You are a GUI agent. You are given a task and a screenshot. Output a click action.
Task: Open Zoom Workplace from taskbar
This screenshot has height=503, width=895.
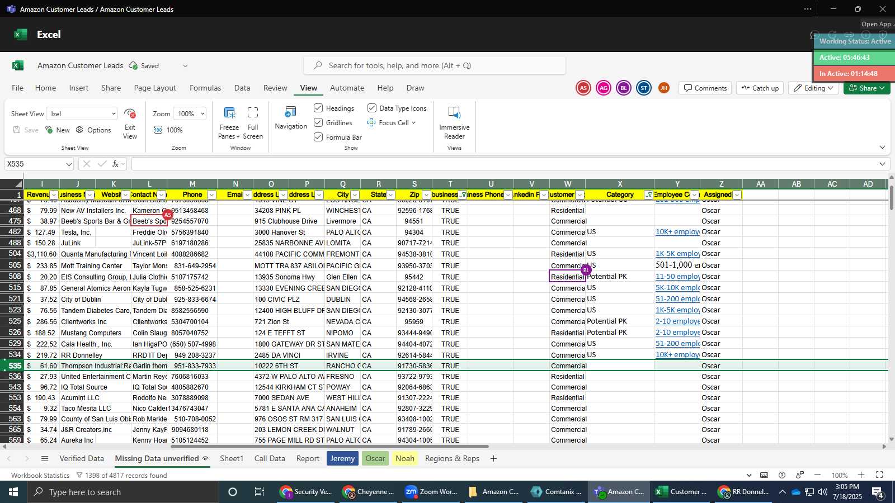pos(431,492)
